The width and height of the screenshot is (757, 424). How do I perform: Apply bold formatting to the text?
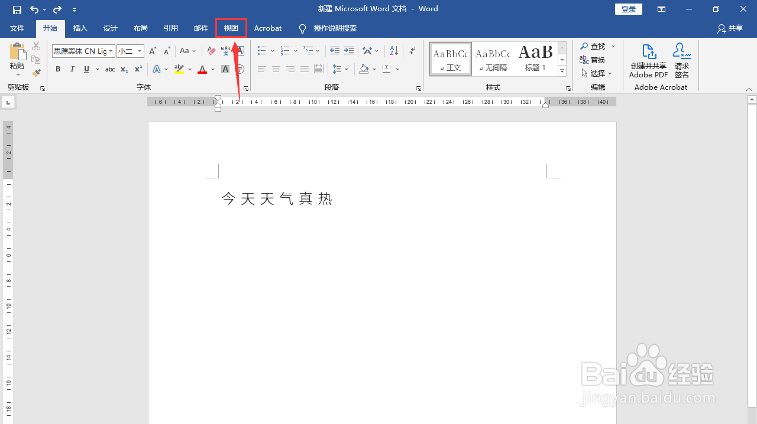point(57,69)
